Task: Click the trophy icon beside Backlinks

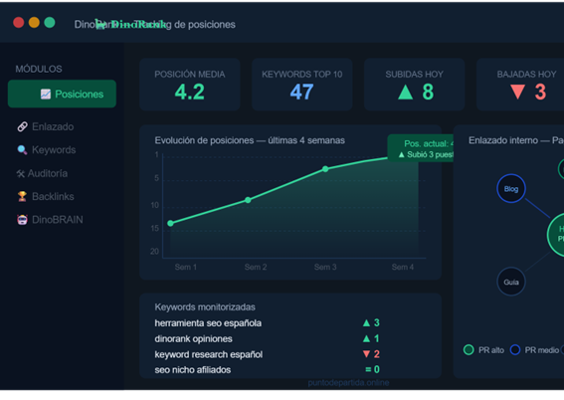Action: click(22, 196)
